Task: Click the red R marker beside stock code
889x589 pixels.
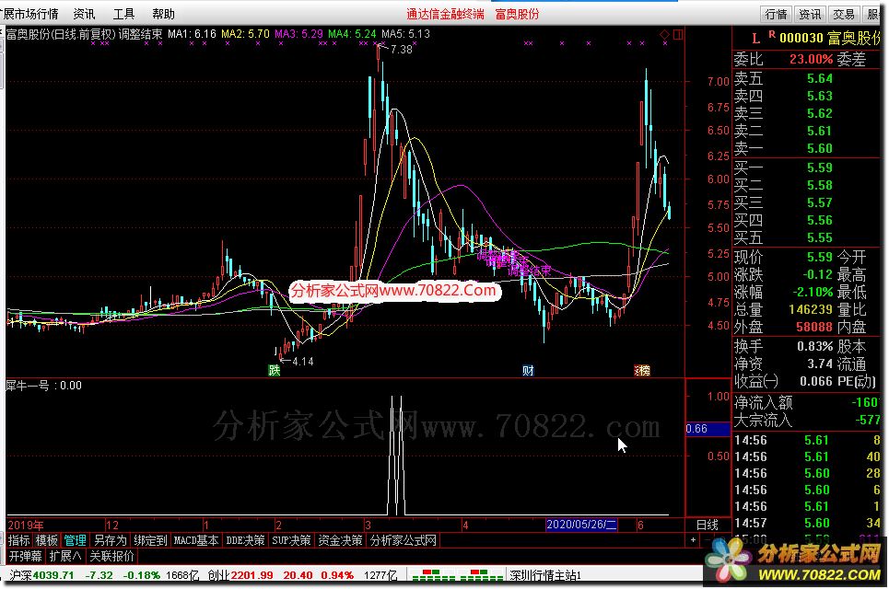Action: (x=772, y=35)
